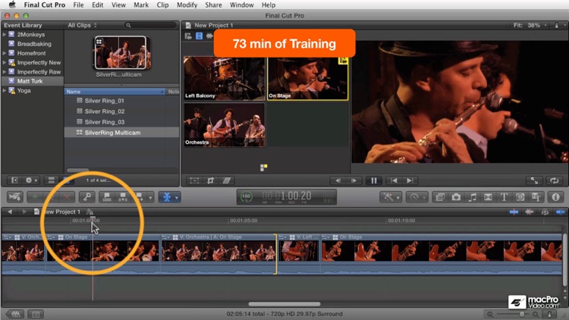Reject selection with the red X button
Screen dimensions: 569x320
67,197
